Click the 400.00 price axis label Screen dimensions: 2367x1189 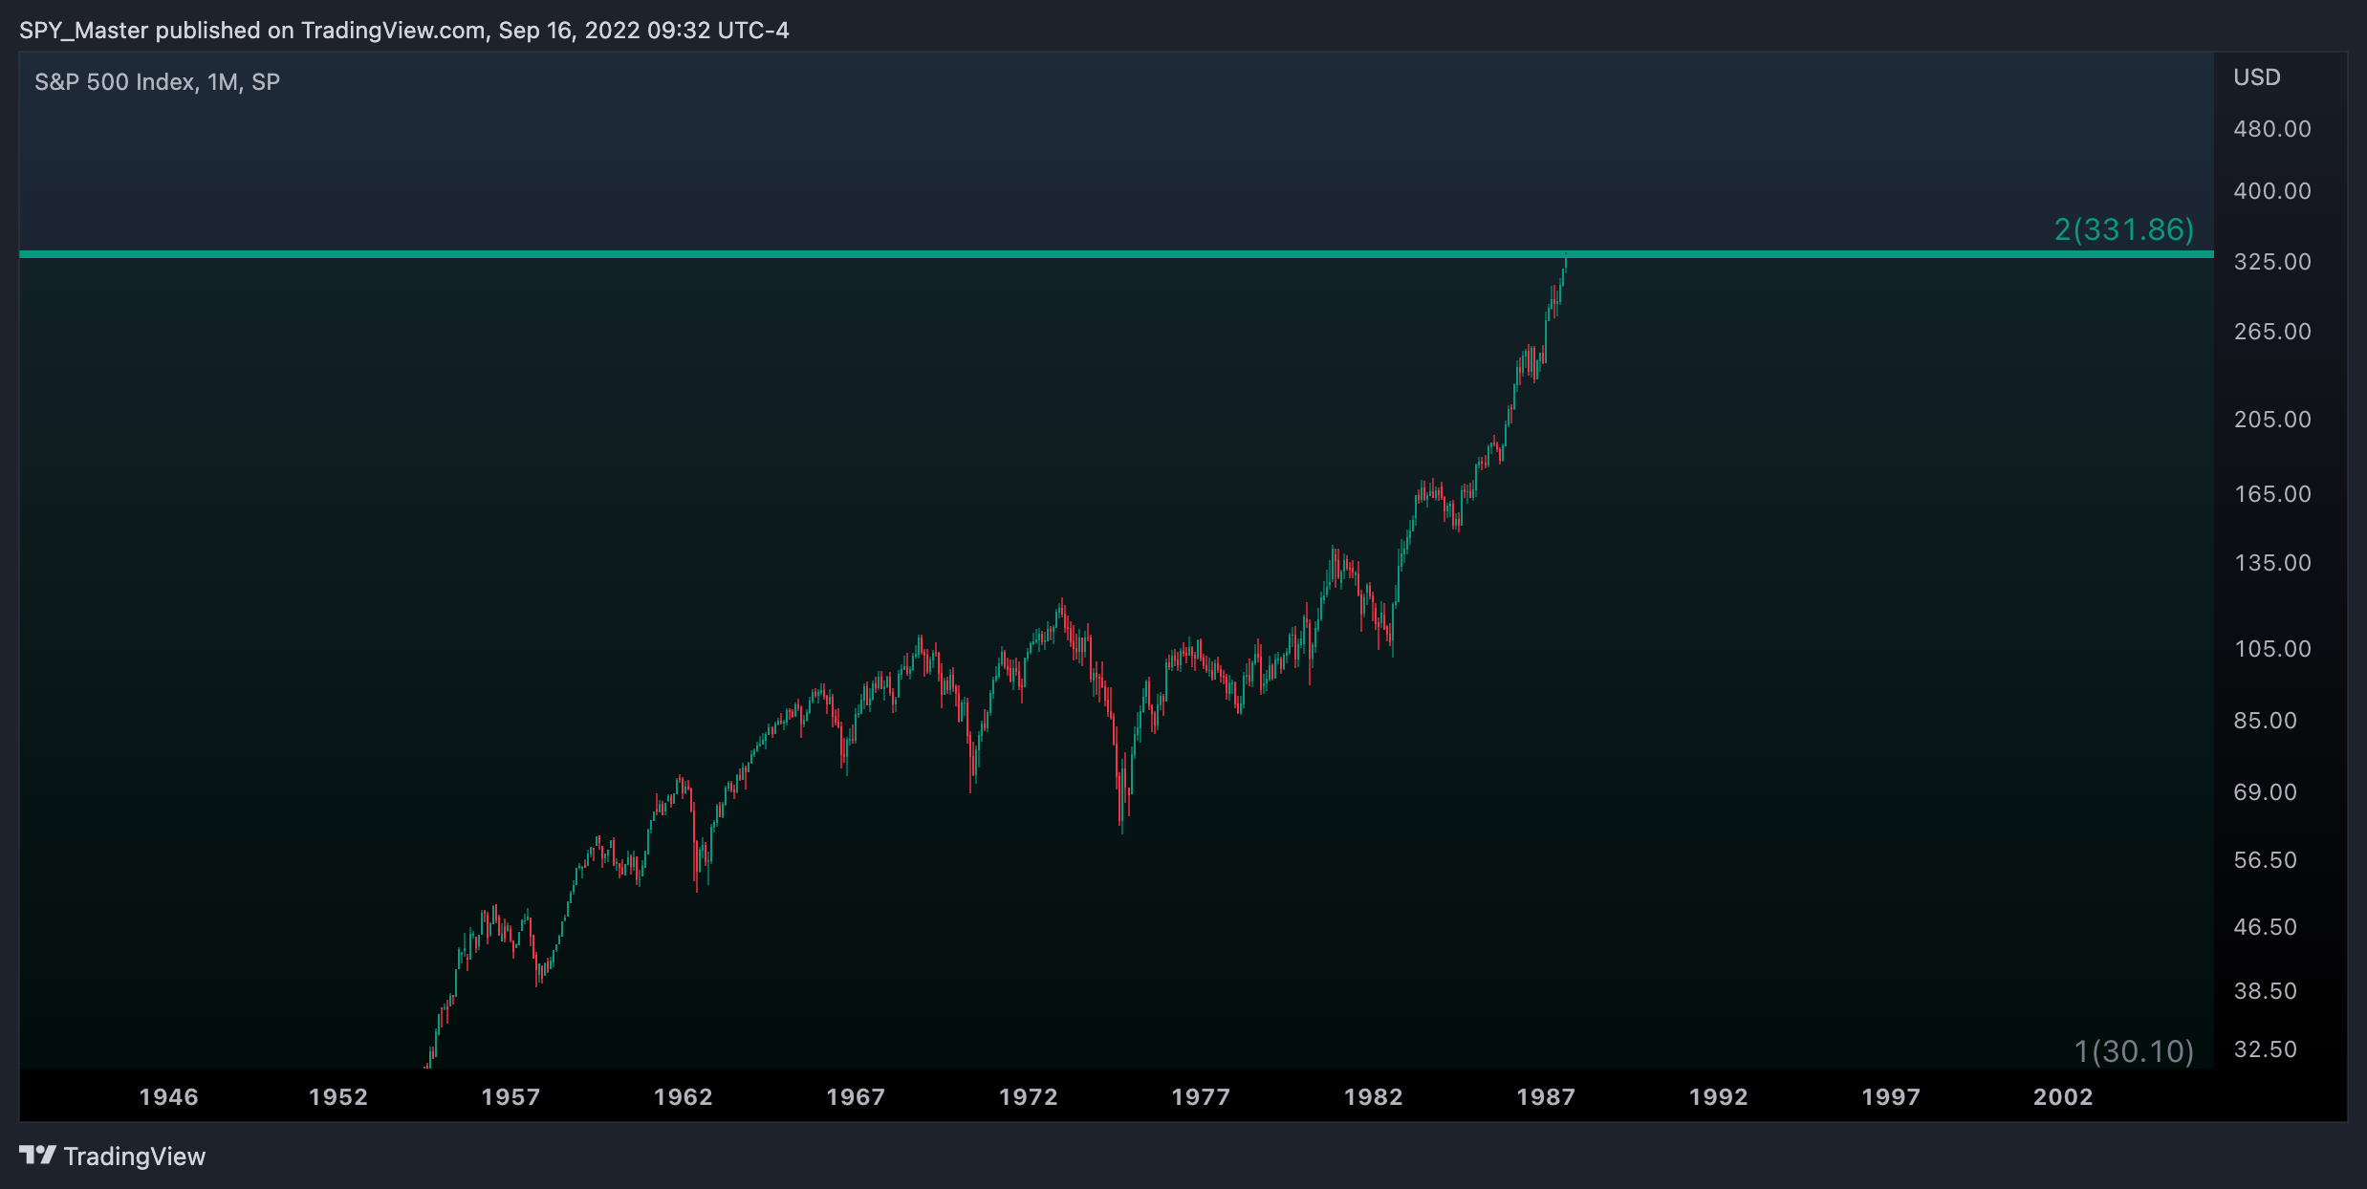pos(2272,191)
